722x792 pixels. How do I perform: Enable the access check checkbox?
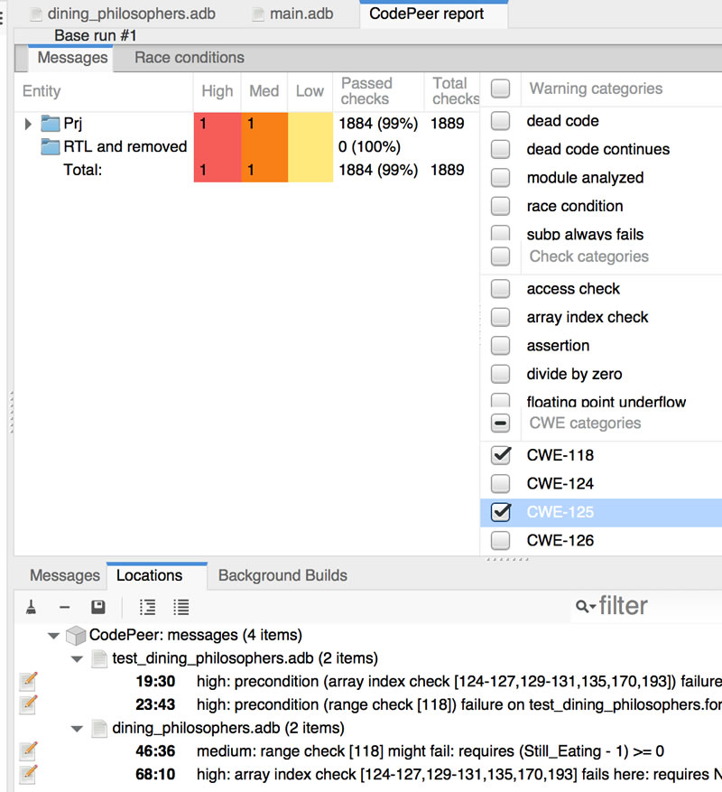(x=500, y=288)
